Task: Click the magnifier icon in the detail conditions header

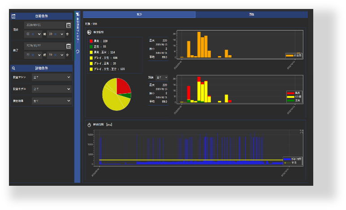Action: (x=13, y=68)
